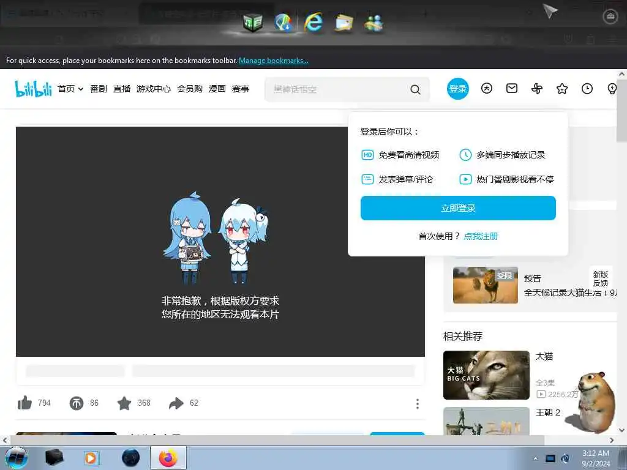Open the dark globe taskbar icon
The height and width of the screenshot is (470, 627).
pyautogui.click(x=131, y=458)
